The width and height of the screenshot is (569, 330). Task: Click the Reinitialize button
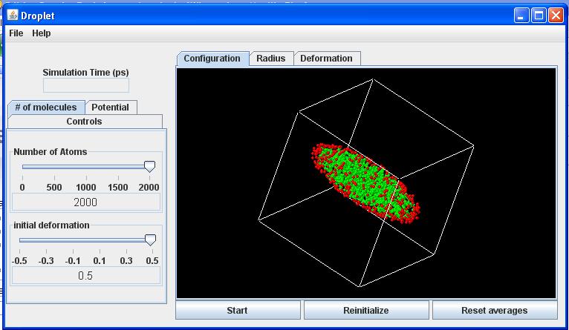(366, 311)
